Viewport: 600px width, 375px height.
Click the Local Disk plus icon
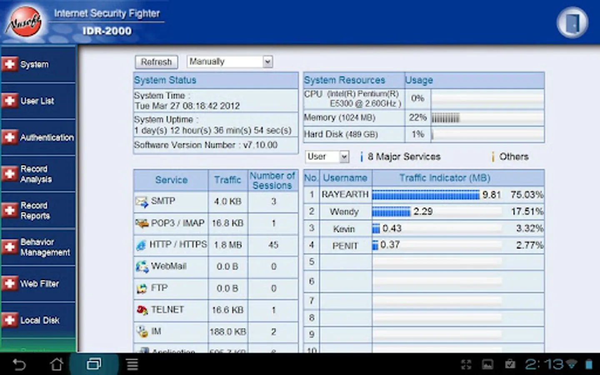tap(9, 320)
